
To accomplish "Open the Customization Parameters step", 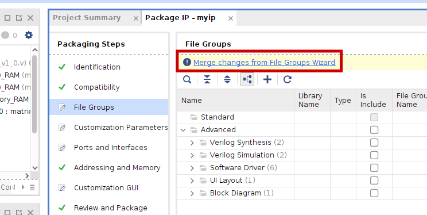I will coord(121,128).
